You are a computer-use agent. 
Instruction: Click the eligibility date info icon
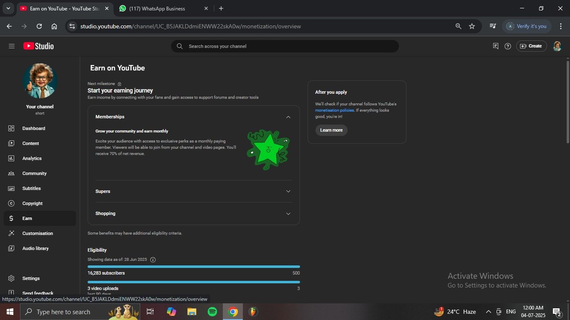pos(153,260)
